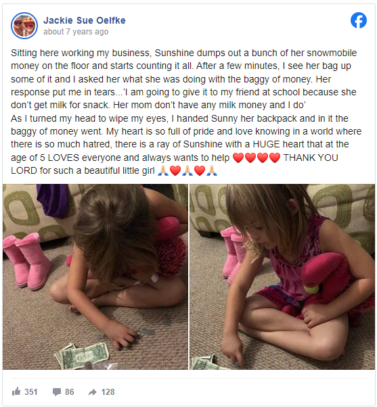Open the right photo with flamingo toy
The width and height of the screenshot is (377, 407).
[282, 277]
